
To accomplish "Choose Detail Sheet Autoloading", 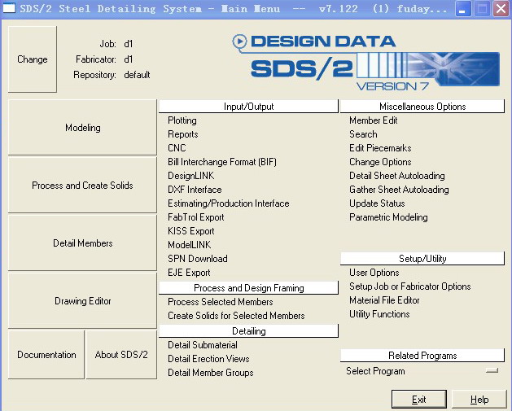I will [397, 176].
